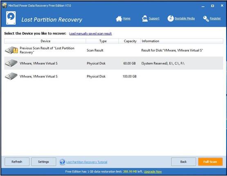This screenshot has height=176, width=227.
Task: Click Upgrade Now link
Action: point(153,172)
